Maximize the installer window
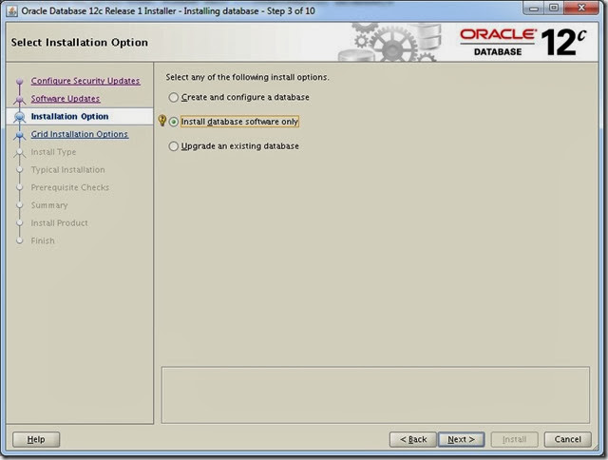Screen dimensions: 608x460 (554, 9)
